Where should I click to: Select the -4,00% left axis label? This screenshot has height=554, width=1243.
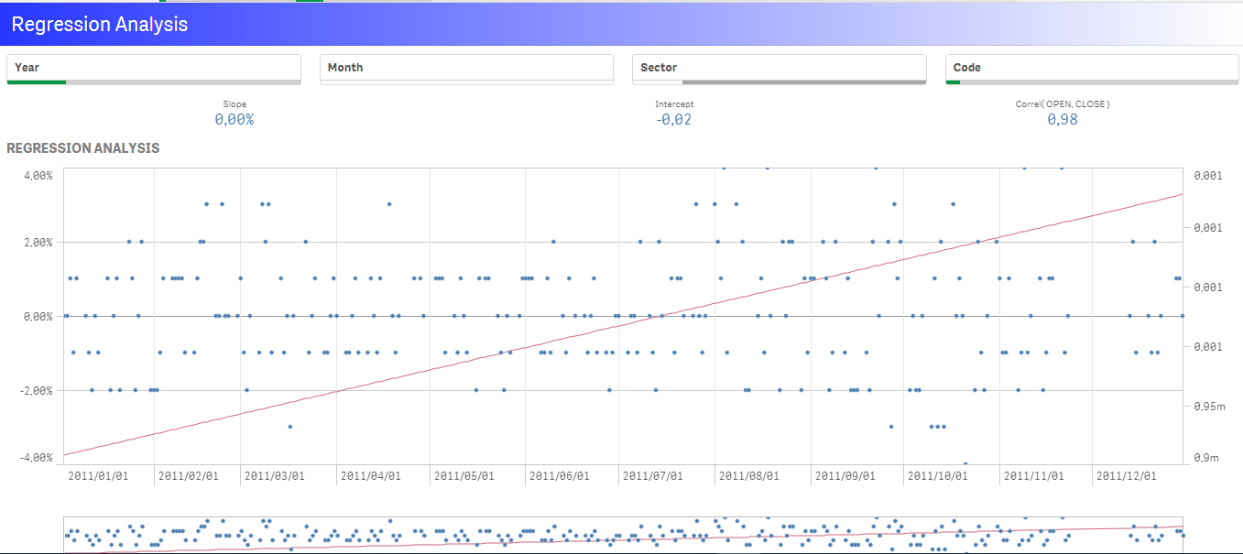pyautogui.click(x=35, y=457)
